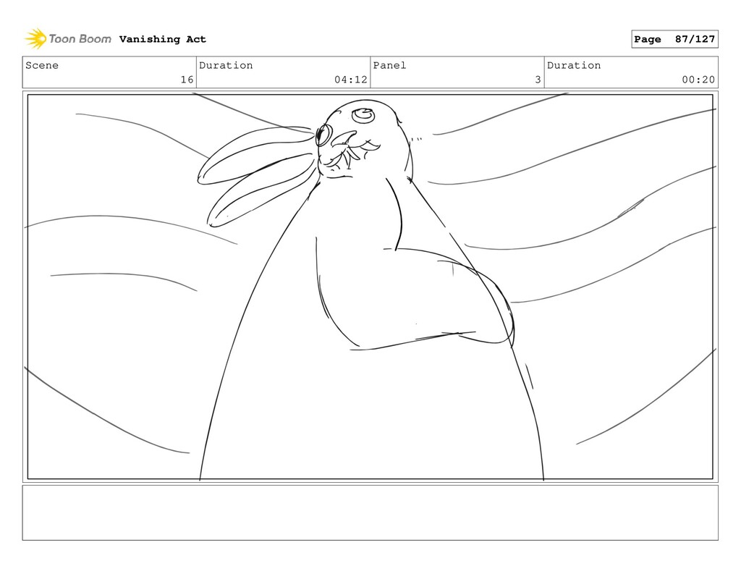741x574 pixels.
Task: Click the Toon Boom logo
Action: pyautogui.click(x=68, y=39)
